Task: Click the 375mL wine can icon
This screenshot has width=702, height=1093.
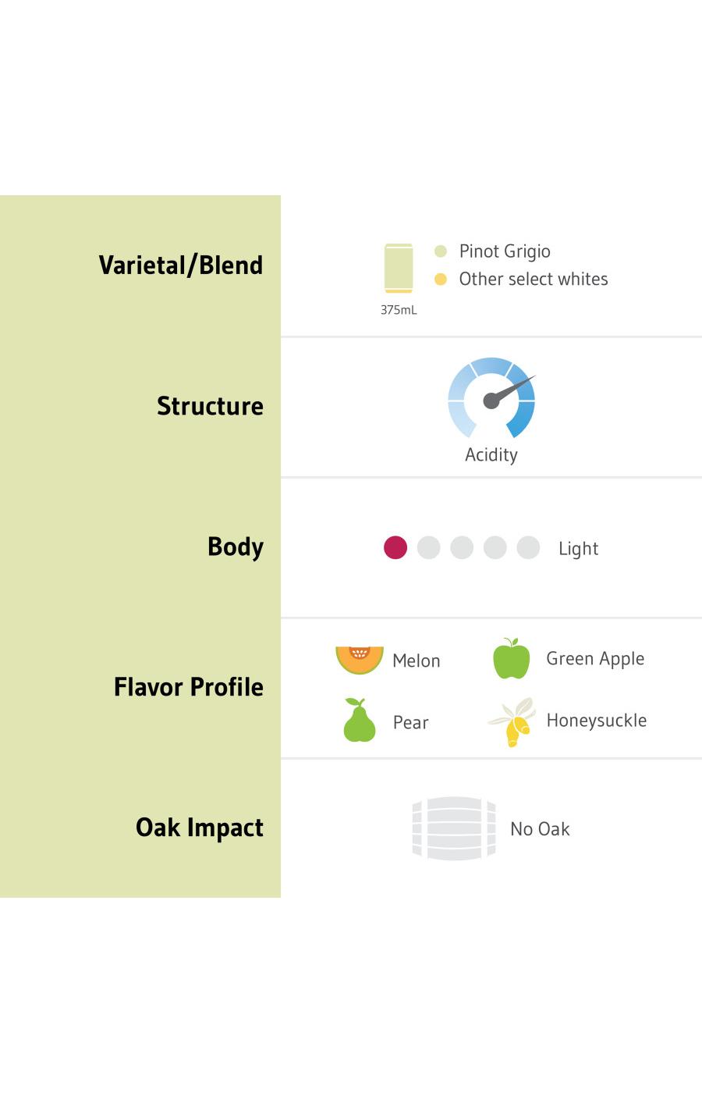Action: 399,268
